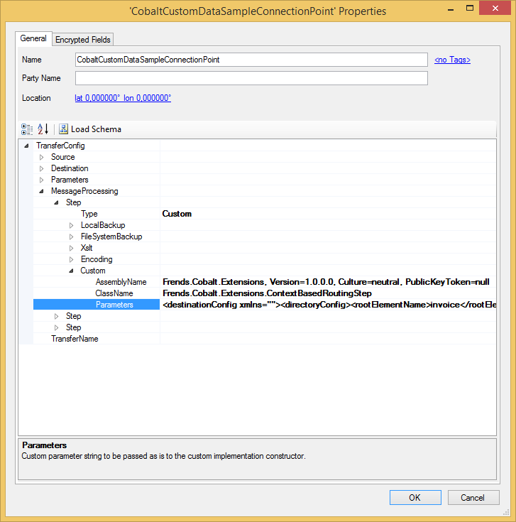The image size is (516, 522).
Task: Collapse the first Step node
Action: 57,202
